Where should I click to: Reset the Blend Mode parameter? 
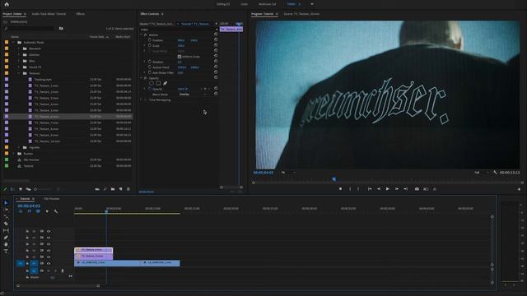216,94
